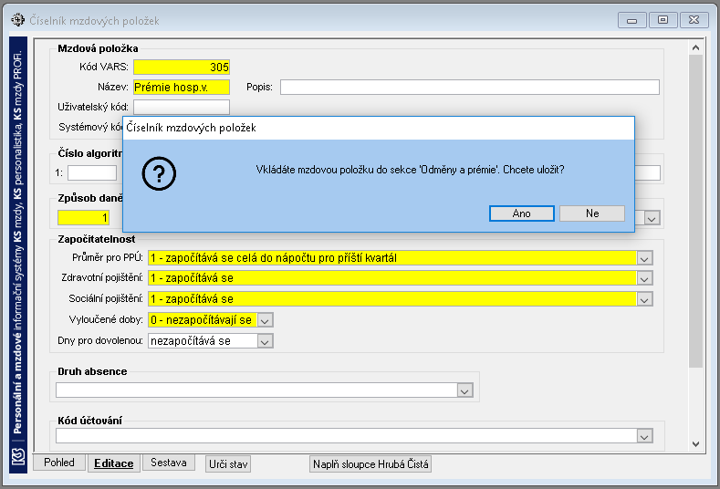Close the Číselník mzdových položek window
This screenshot has width=720, height=489.
tap(694, 20)
